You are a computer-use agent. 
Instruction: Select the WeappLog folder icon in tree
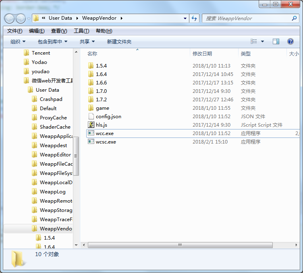(x=34, y=192)
